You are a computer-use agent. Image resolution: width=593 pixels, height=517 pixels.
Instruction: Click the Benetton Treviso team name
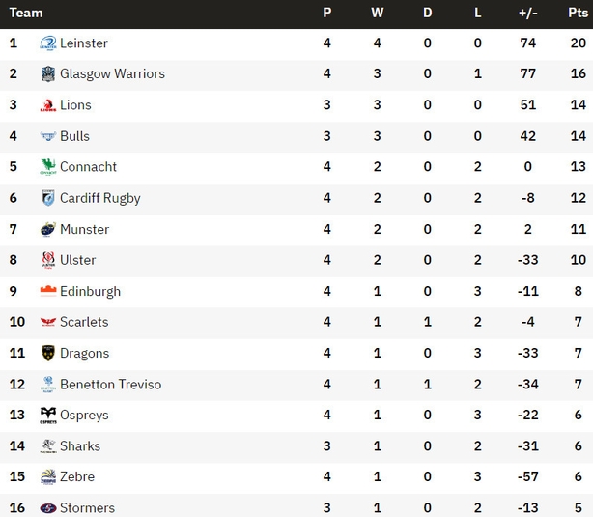[111, 385]
